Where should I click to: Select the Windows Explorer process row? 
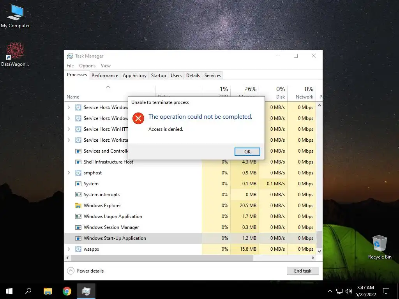click(x=190, y=206)
